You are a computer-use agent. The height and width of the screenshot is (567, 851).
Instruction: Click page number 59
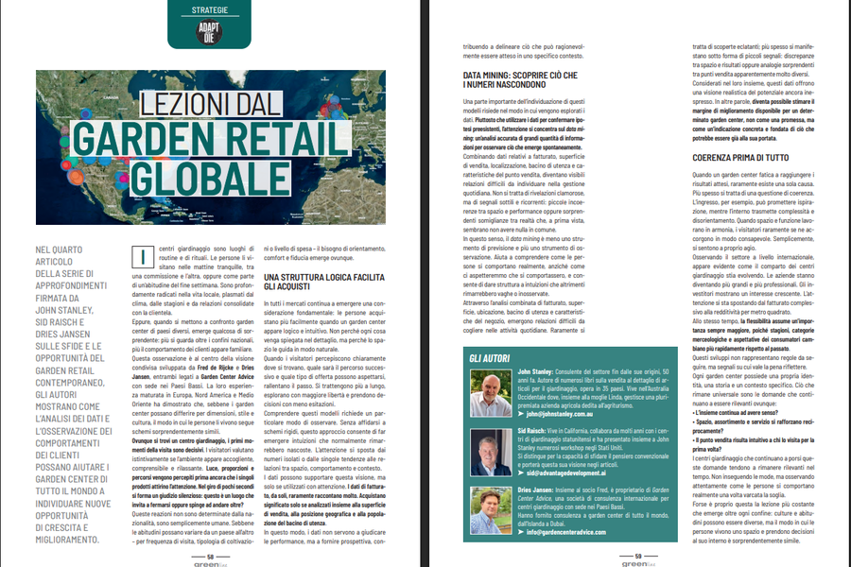coord(638,557)
